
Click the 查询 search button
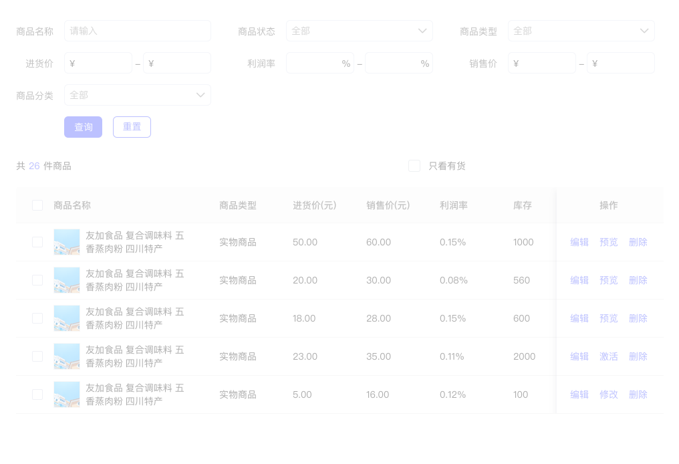tap(83, 127)
